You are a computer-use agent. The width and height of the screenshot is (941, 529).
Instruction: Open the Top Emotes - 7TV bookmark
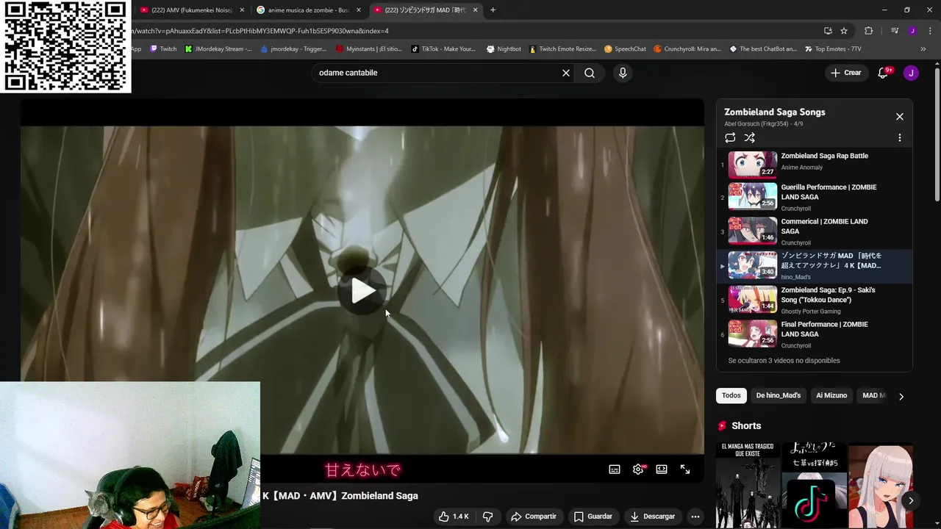[832, 49]
